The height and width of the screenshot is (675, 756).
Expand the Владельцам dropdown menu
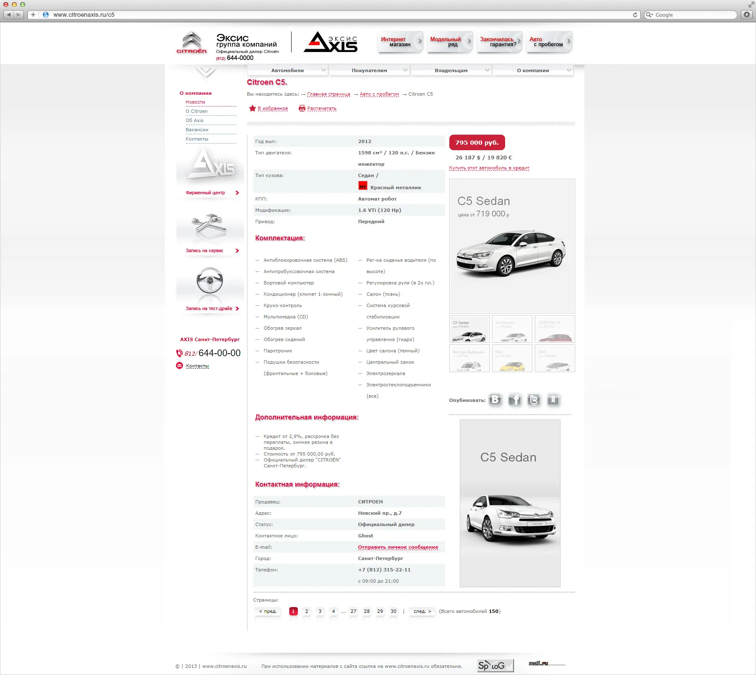[451, 70]
